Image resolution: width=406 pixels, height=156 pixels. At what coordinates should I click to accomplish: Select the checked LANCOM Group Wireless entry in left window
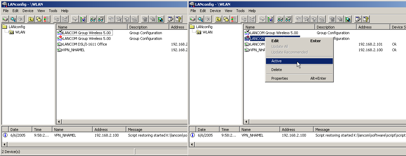click(x=86, y=33)
